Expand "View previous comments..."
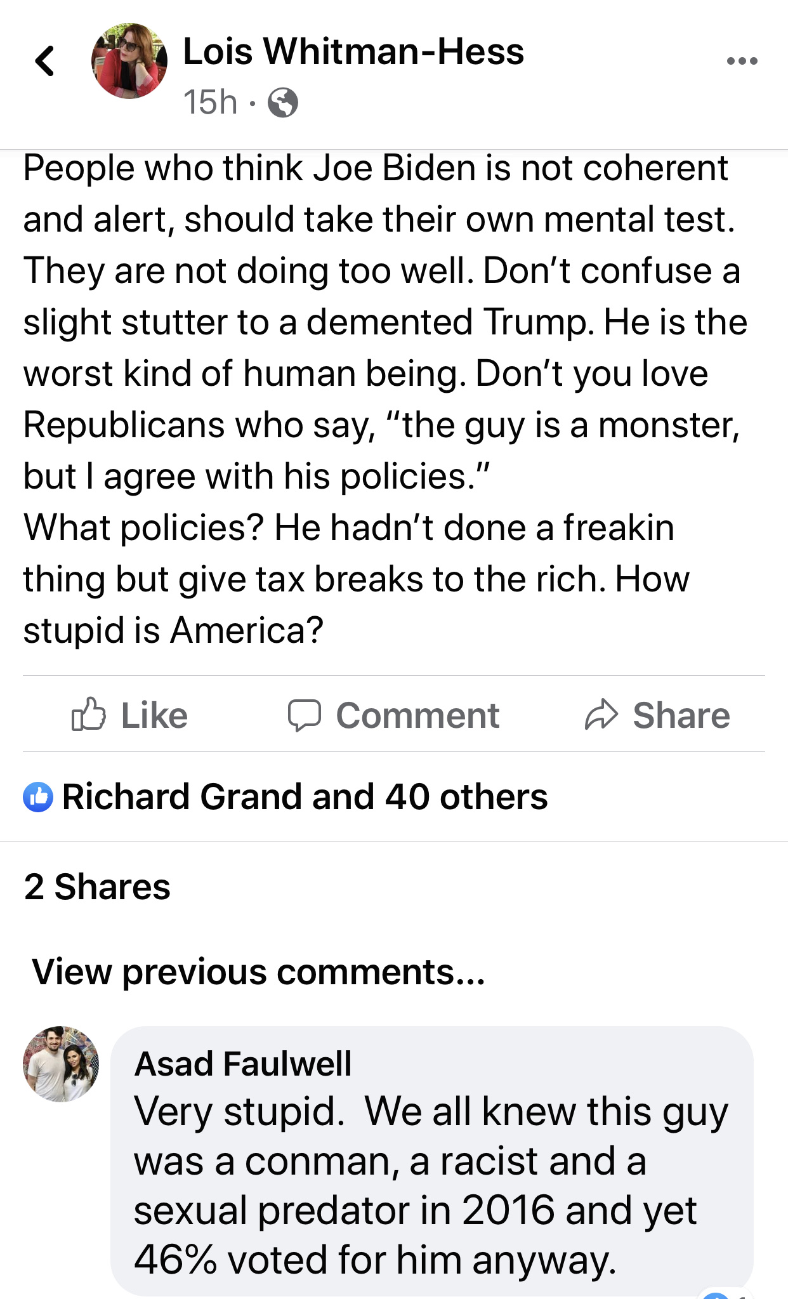The height and width of the screenshot is (1299, 788). (258, 972)
